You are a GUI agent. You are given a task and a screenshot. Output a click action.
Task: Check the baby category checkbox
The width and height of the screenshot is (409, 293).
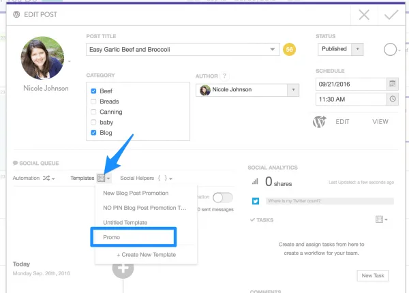pyautogui.click(x=93, y=122)
